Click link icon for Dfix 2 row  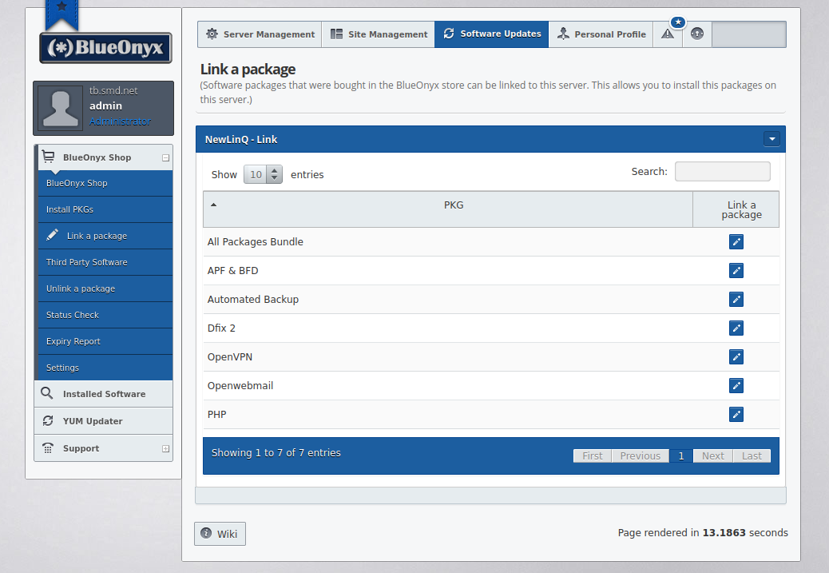coord(736,328)
